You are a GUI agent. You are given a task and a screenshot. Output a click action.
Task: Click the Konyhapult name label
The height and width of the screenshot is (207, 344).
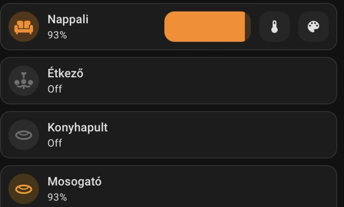click(x=77, y=128)
